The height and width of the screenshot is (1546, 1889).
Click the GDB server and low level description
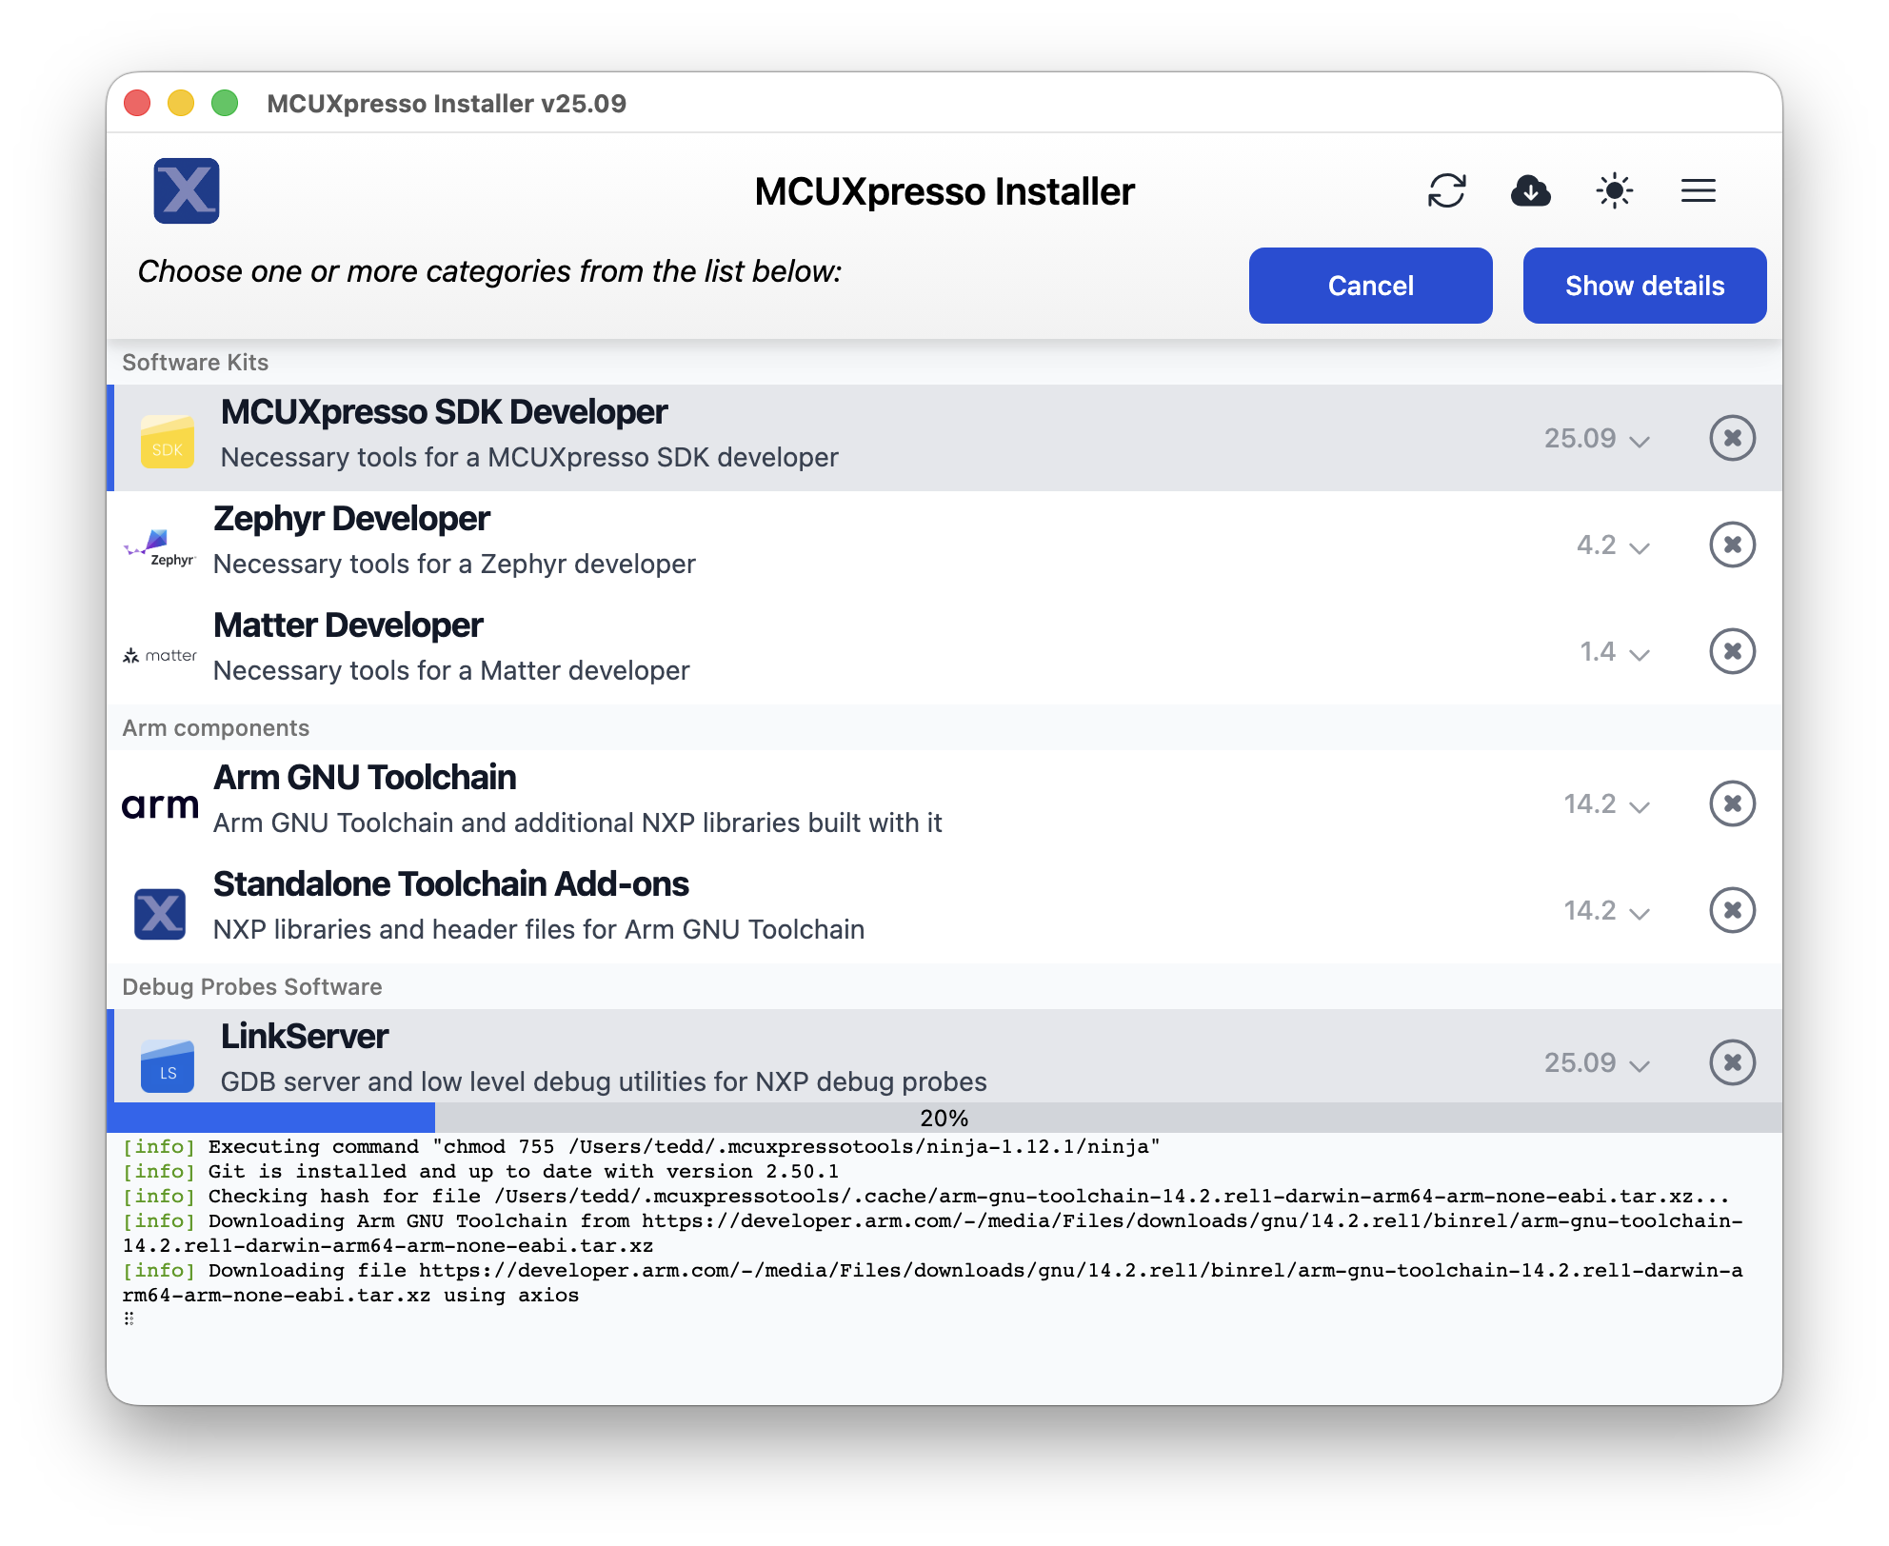[x=604, y=1081]
